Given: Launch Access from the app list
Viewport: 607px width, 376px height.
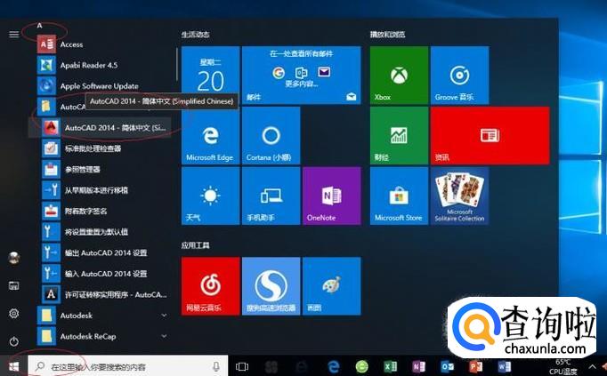Looking at the screenshot, I should [x=102, y=44].
